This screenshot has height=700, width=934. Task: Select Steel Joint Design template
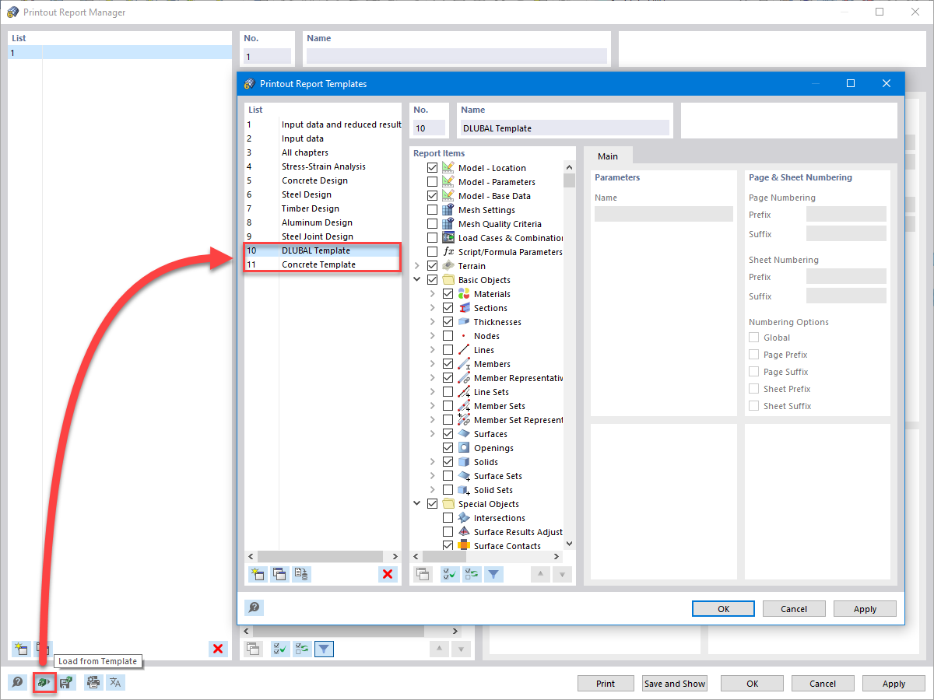323,236
